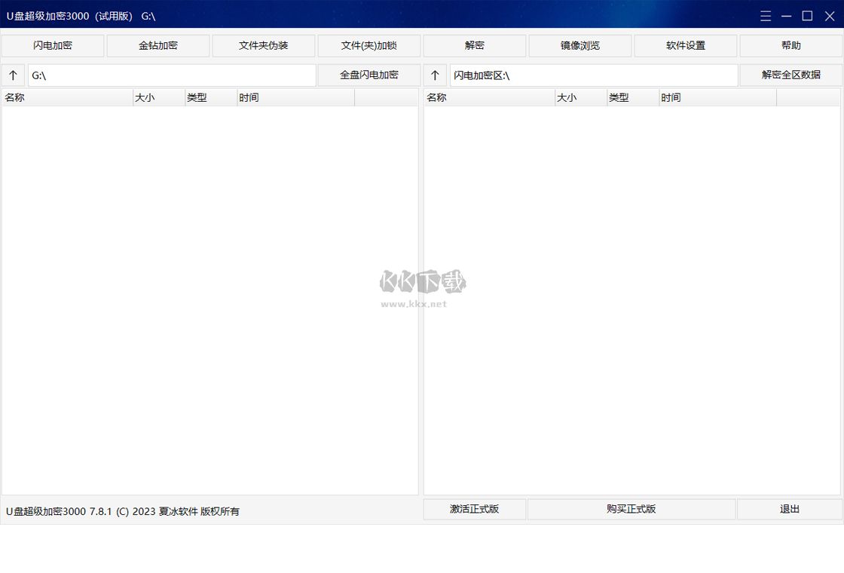Click 激活正式版 to activate the full version
This screenshot has height=573, width=844.
coord(474,509)
